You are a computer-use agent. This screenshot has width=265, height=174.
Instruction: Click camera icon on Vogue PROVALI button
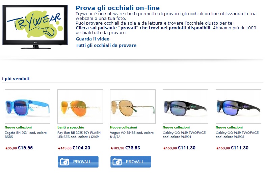(117, 162)
